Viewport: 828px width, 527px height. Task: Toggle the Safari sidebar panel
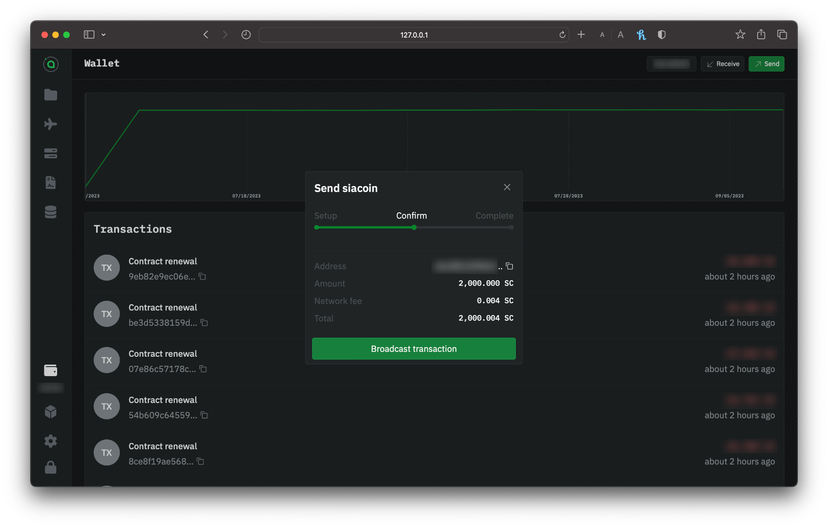point(89,35)
